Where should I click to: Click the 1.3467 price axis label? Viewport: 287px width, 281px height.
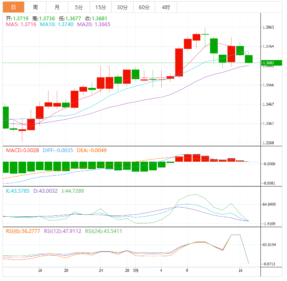tap(268, 104)
